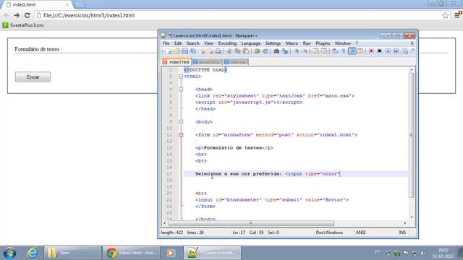Viewport: 463px width, 260px height.
Task: Click the Windows Start button
Action: pos(9,253)
